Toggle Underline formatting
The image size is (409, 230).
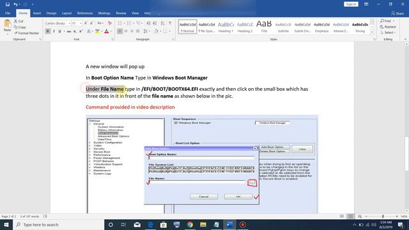point(59,31)
